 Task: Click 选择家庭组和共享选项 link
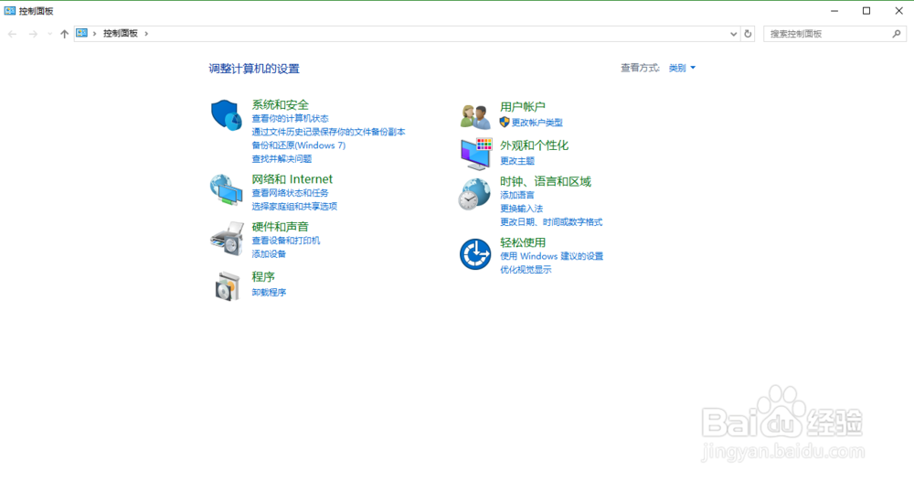pos(294,207)
